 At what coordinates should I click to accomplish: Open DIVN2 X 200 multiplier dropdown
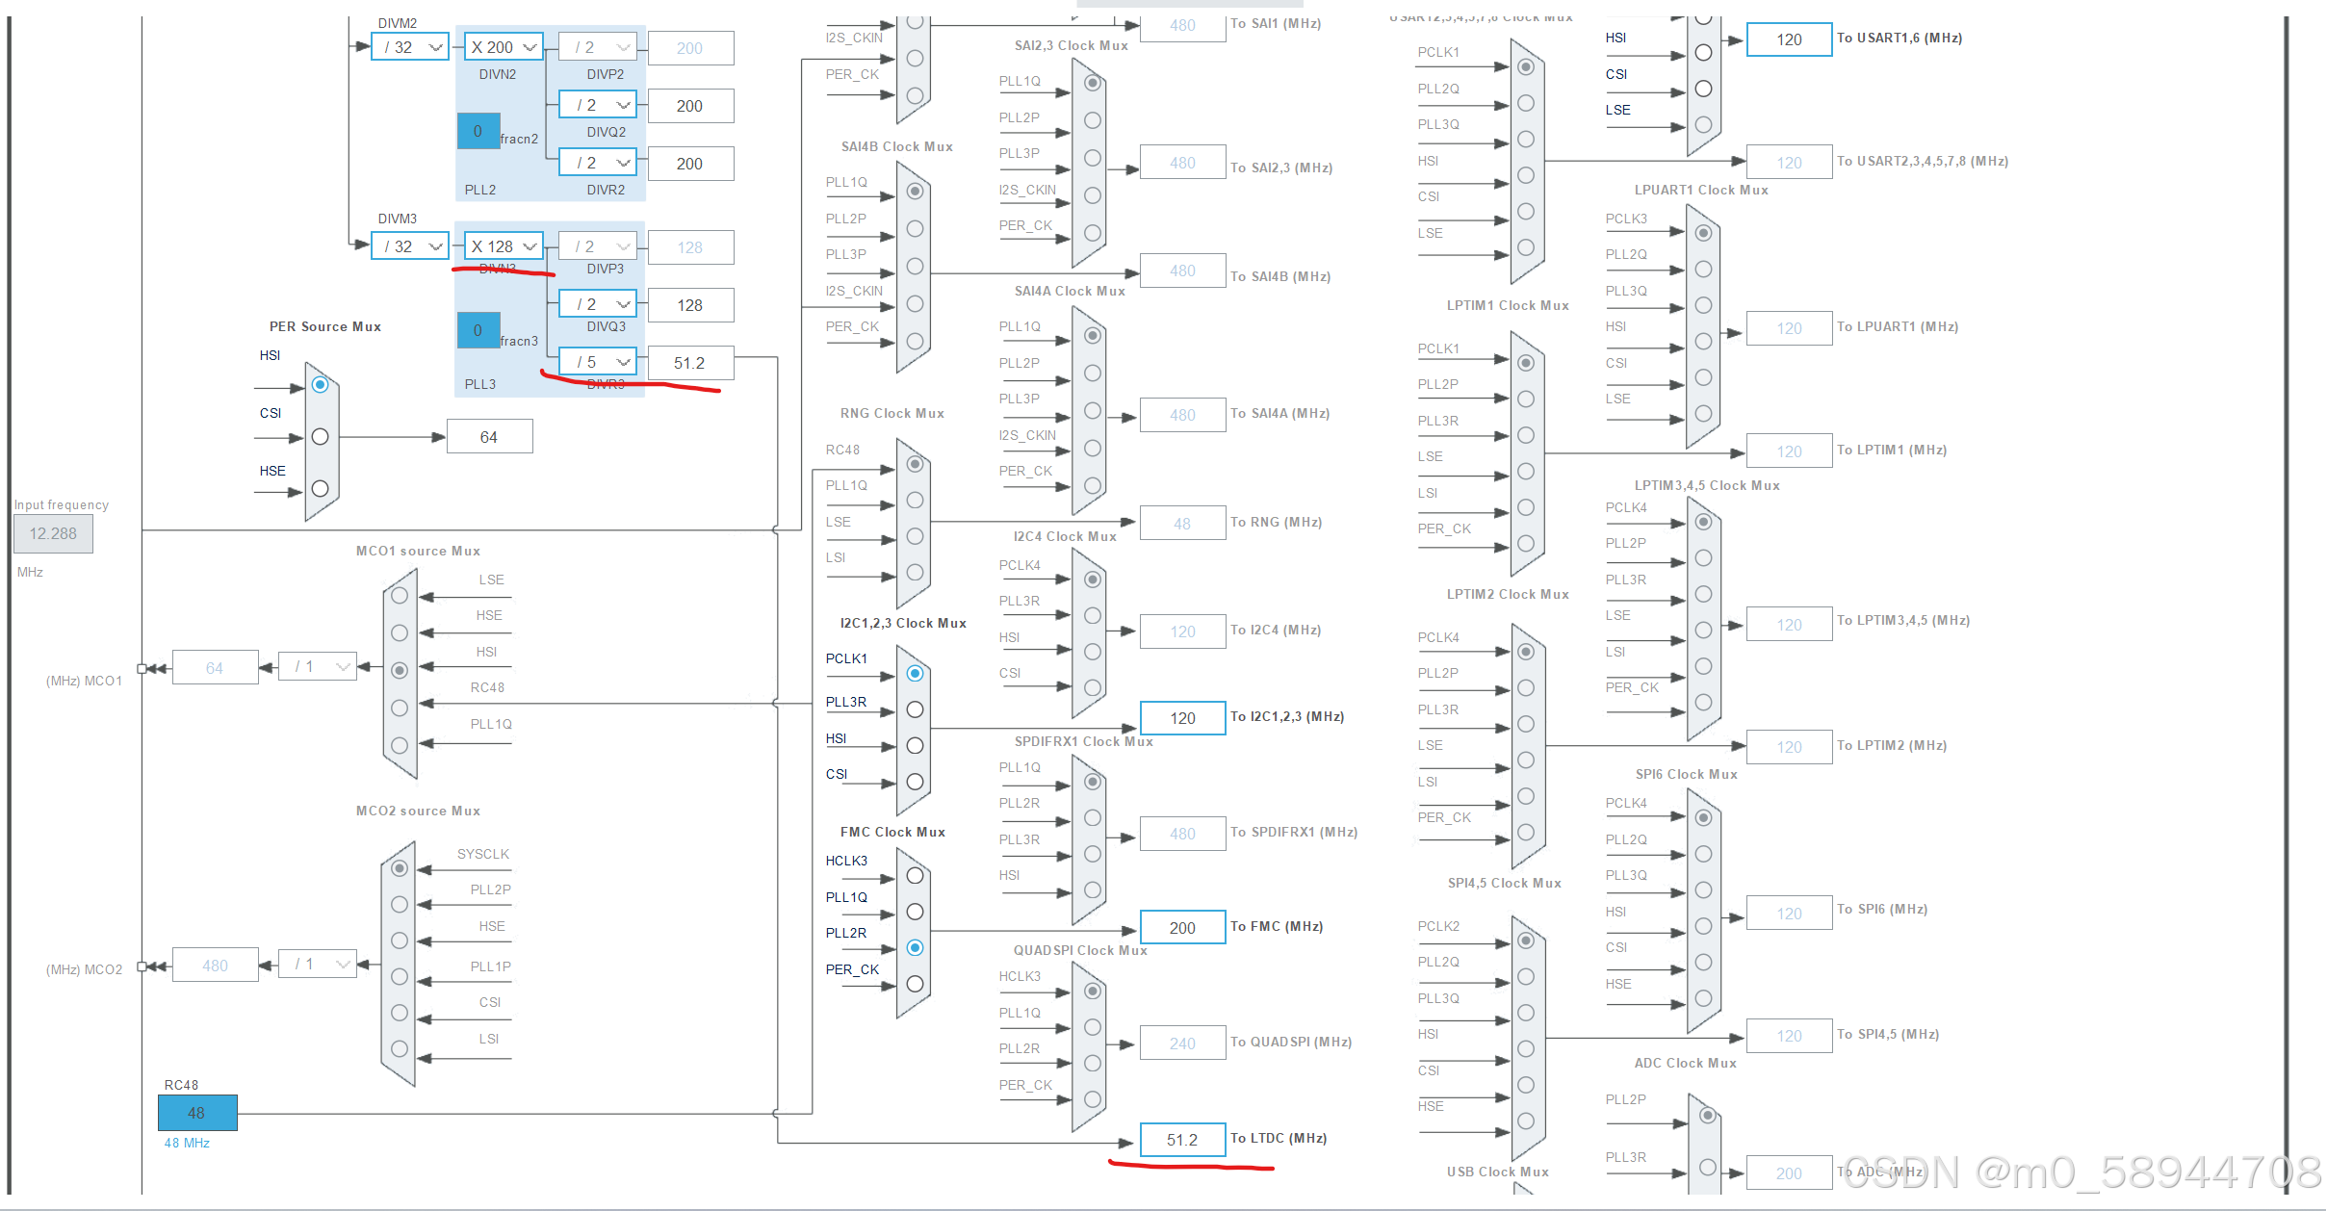[504, 47]
